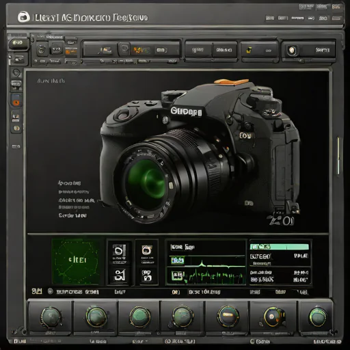
Task: Click the bottom knob with orange bar center
Action: coord(228,316)
